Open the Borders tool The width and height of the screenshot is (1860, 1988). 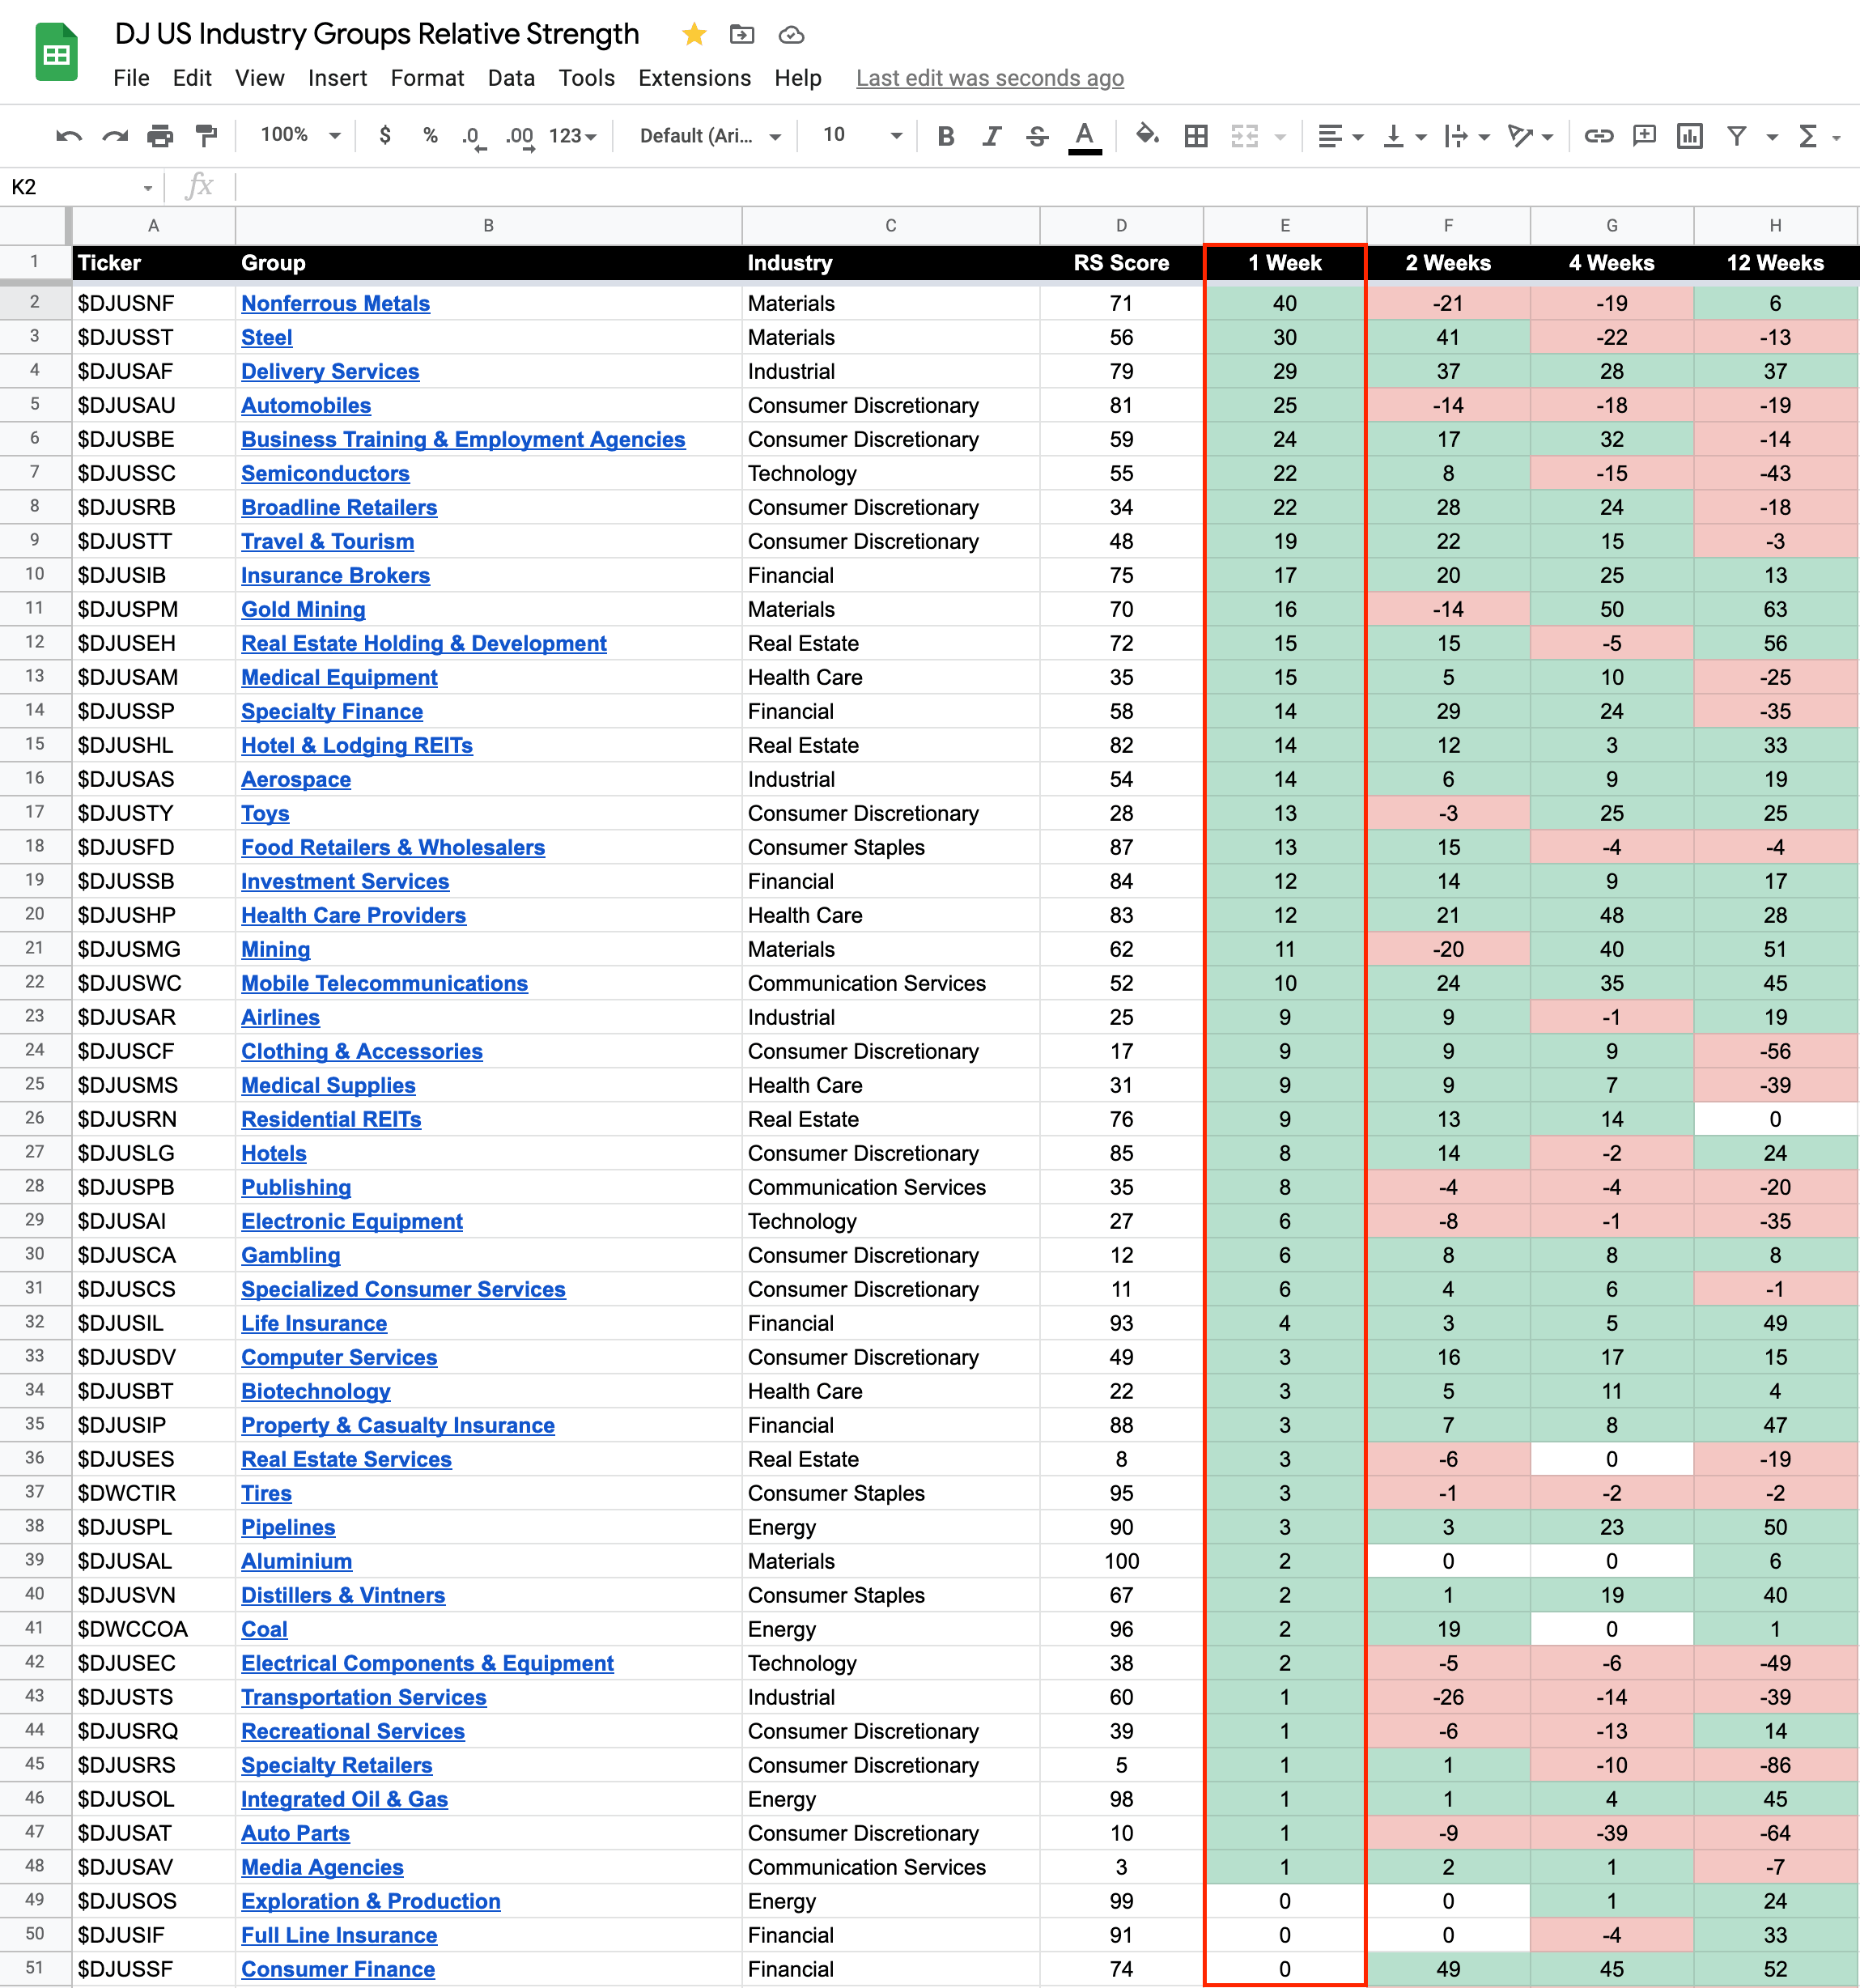(1195, 136)
